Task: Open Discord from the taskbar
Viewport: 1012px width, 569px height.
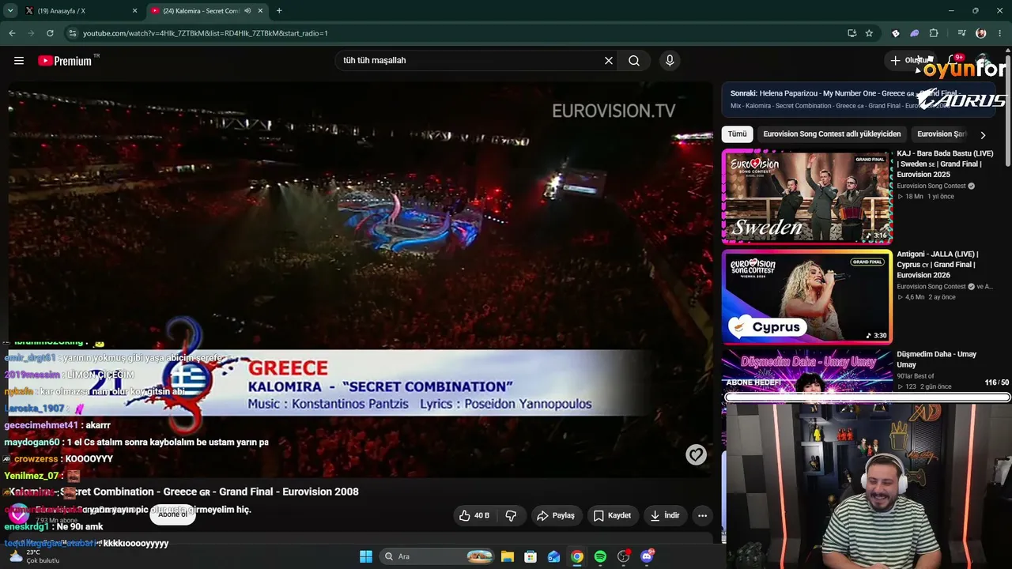Action: [x=647, y=557]
